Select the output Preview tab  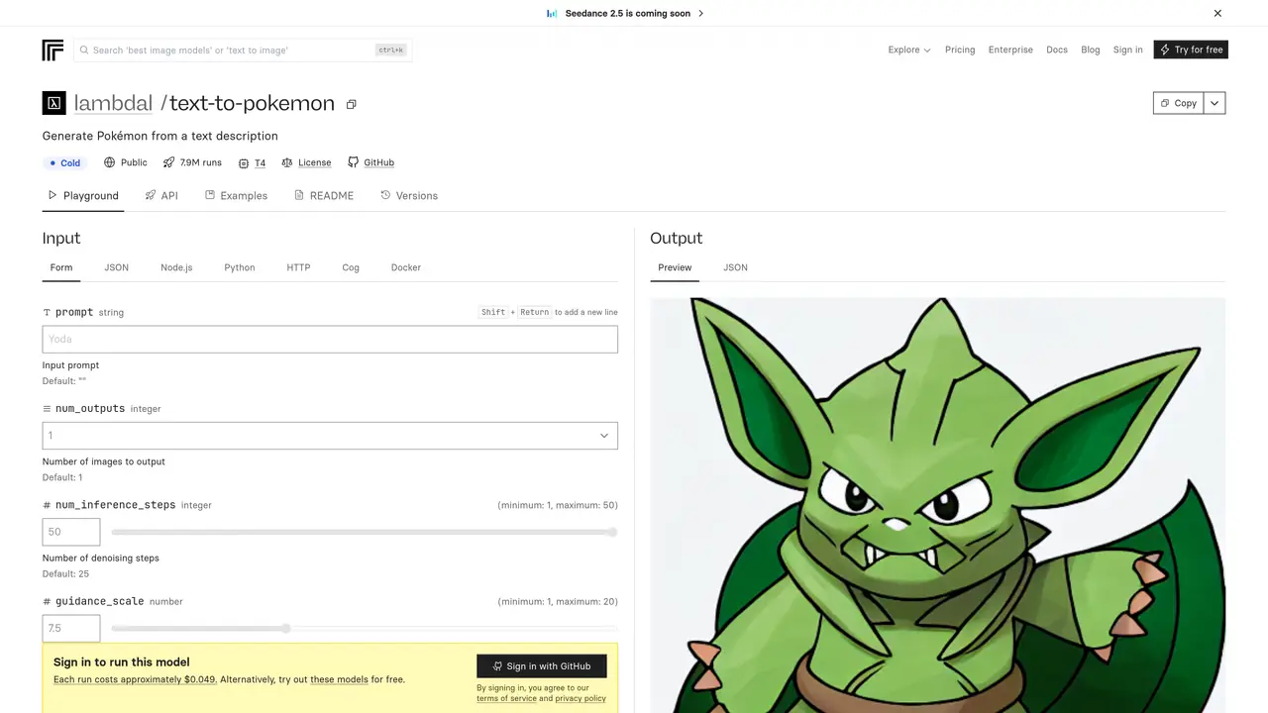tap(675, 267)
